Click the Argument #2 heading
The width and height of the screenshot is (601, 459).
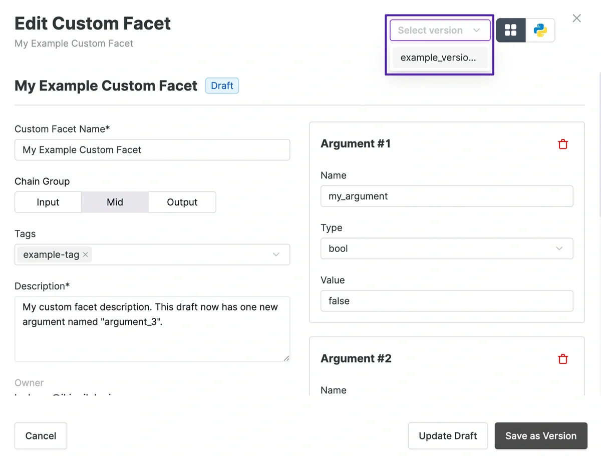tap(356, 358)
